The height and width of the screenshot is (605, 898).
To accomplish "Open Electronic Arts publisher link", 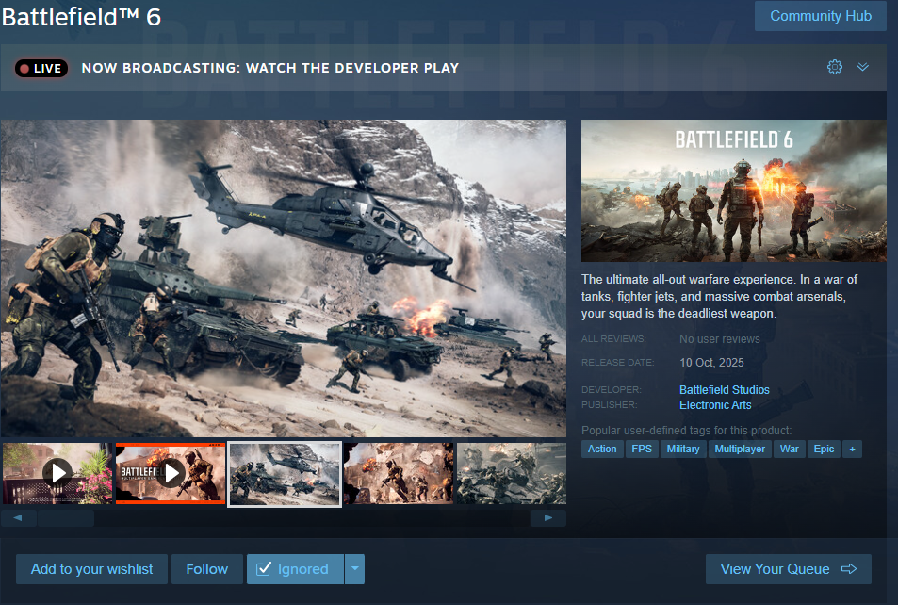I will pyautogui.click(x=715, y=405).
